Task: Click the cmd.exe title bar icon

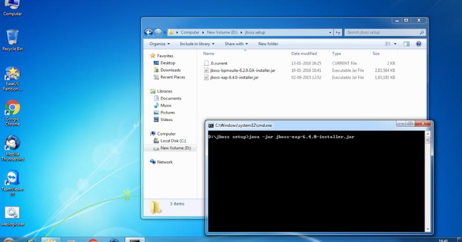Action: tap(211, 126)
